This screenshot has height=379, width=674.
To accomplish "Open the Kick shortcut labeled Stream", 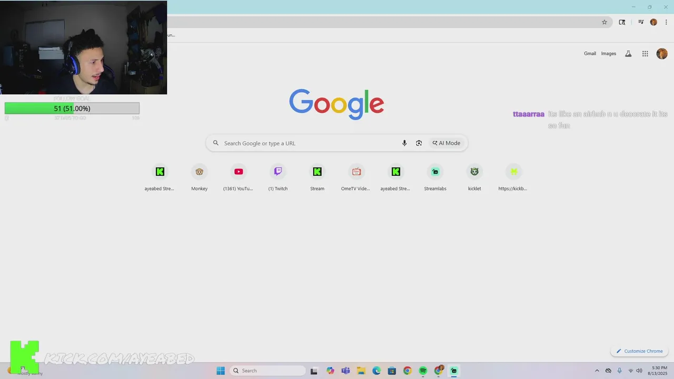I will (x=317, y=177).
